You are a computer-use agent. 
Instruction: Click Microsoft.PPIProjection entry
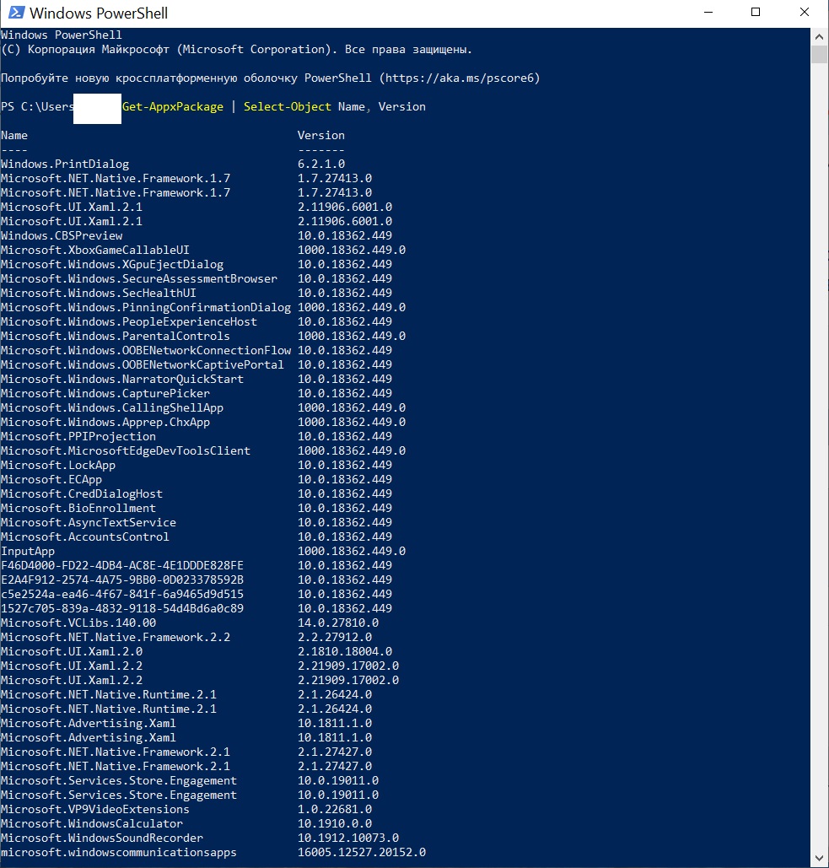[78, 437]
